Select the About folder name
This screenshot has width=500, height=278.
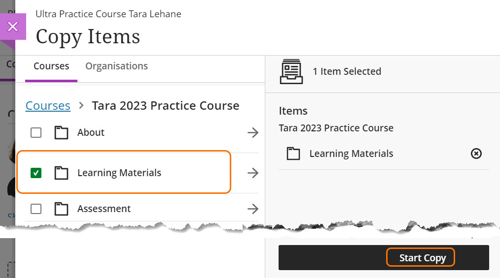91,132
